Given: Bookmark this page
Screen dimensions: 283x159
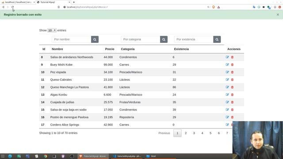Looking at the screenshot, I should pyautogui.click(x=59, y=7).
